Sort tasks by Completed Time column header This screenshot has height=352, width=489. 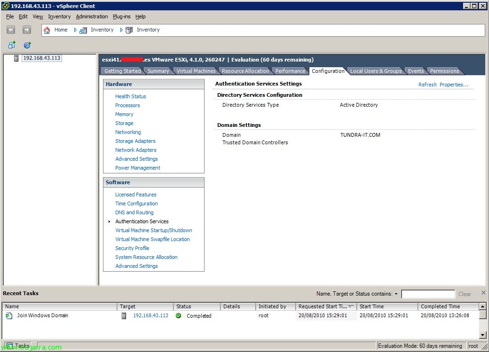[448, 306]
